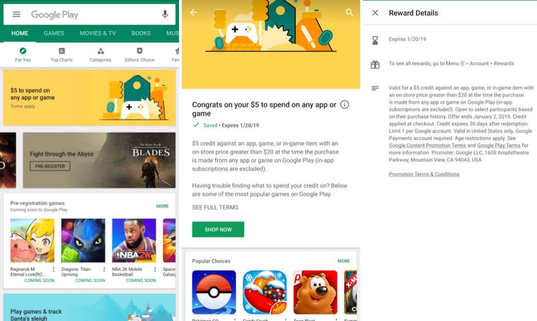Screen dimensions: 537x321
Task: Click the PRE-REGISTER button for Blades
Action: [x=50, y=166]
